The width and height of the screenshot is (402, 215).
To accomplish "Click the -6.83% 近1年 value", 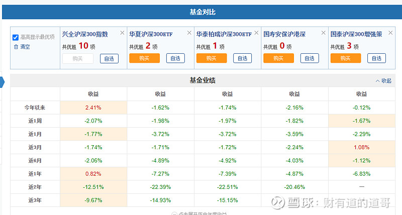I will pos(362,174).
